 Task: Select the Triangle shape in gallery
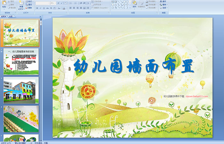(116, 5)
